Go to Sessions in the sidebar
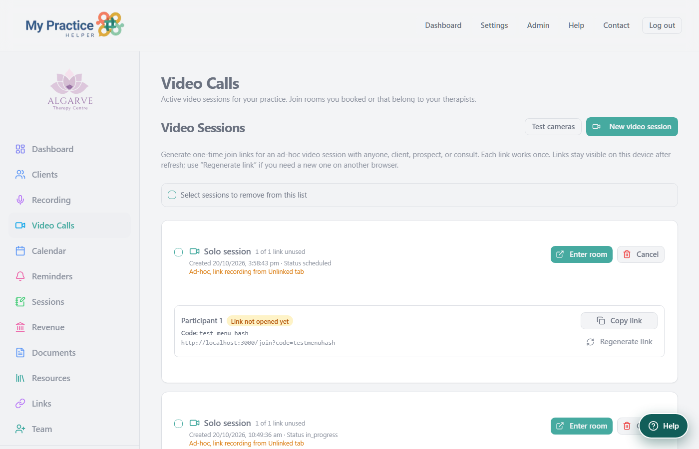 [70, 302]
